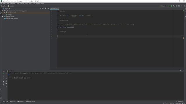Screen dimensions: 186x104
Task: Clear all Run console output
Action: (x=6, y=86)
